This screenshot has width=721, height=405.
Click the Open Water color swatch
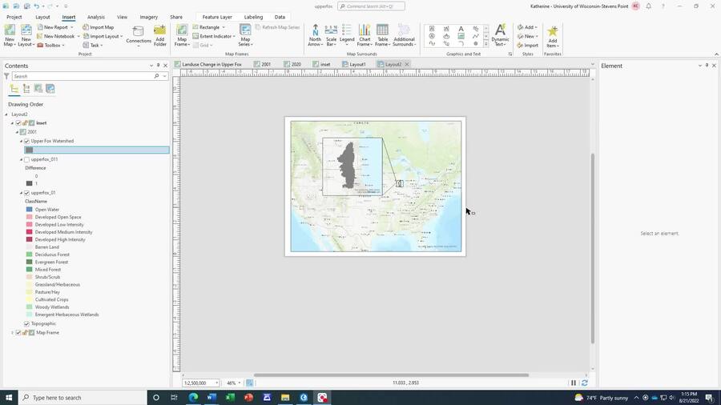(x=30, y=210)
